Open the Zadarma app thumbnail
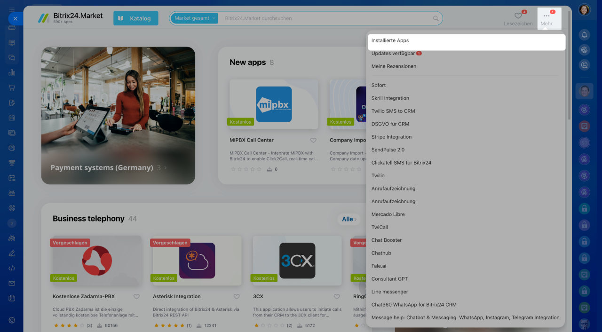This screenshot has width=602, height=332. (x=97, y=260)
